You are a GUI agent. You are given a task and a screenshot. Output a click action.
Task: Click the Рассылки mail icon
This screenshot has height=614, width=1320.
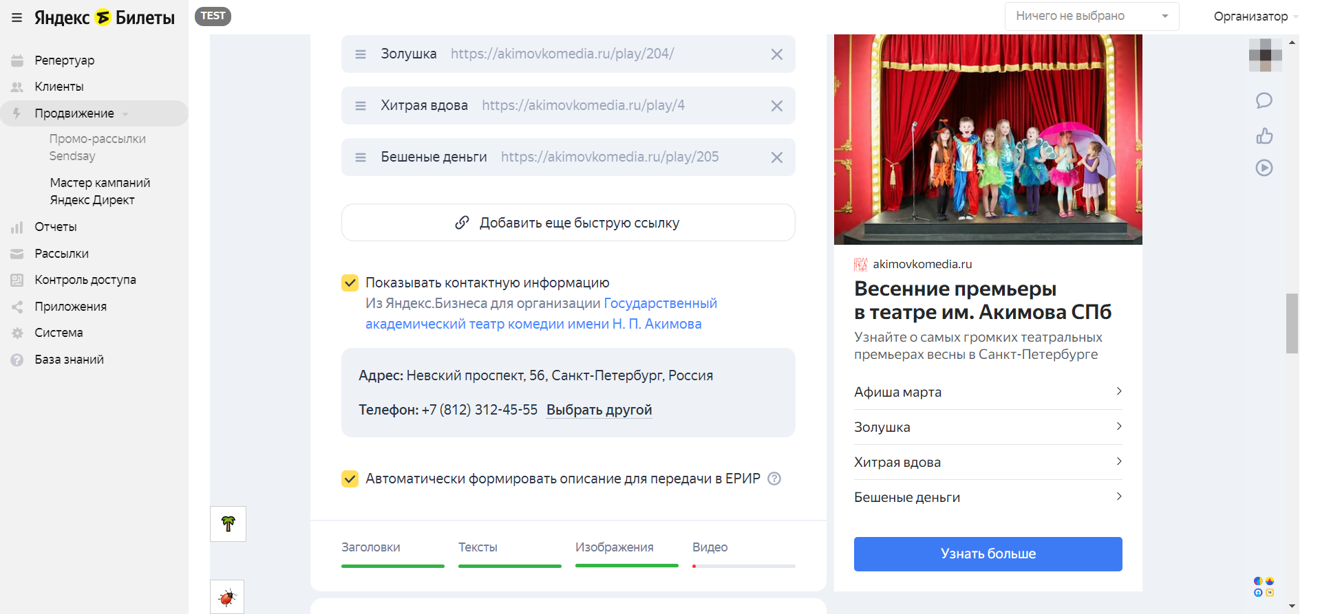17,254
